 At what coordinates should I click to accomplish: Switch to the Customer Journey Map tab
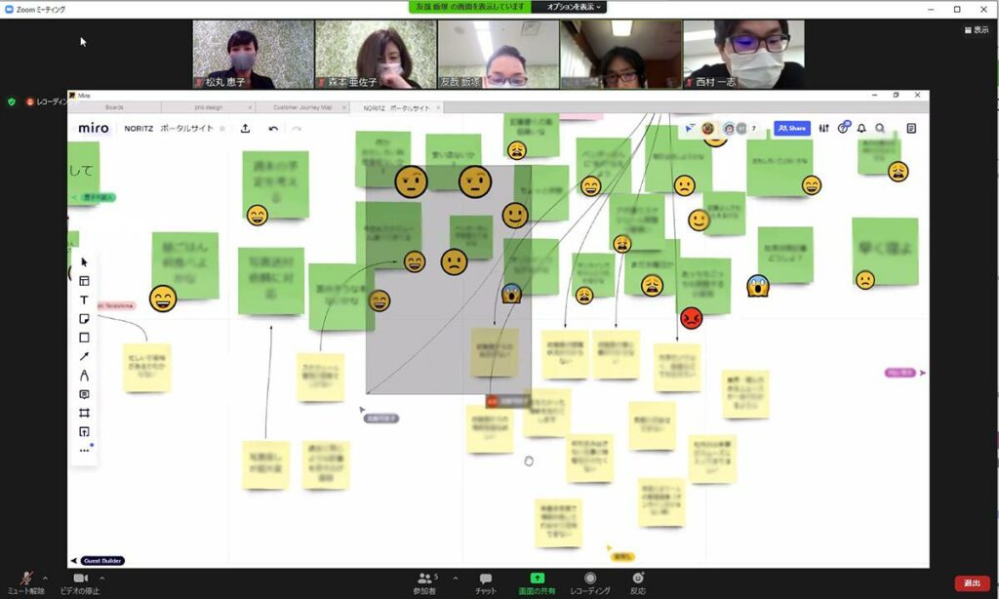point(302,107)
